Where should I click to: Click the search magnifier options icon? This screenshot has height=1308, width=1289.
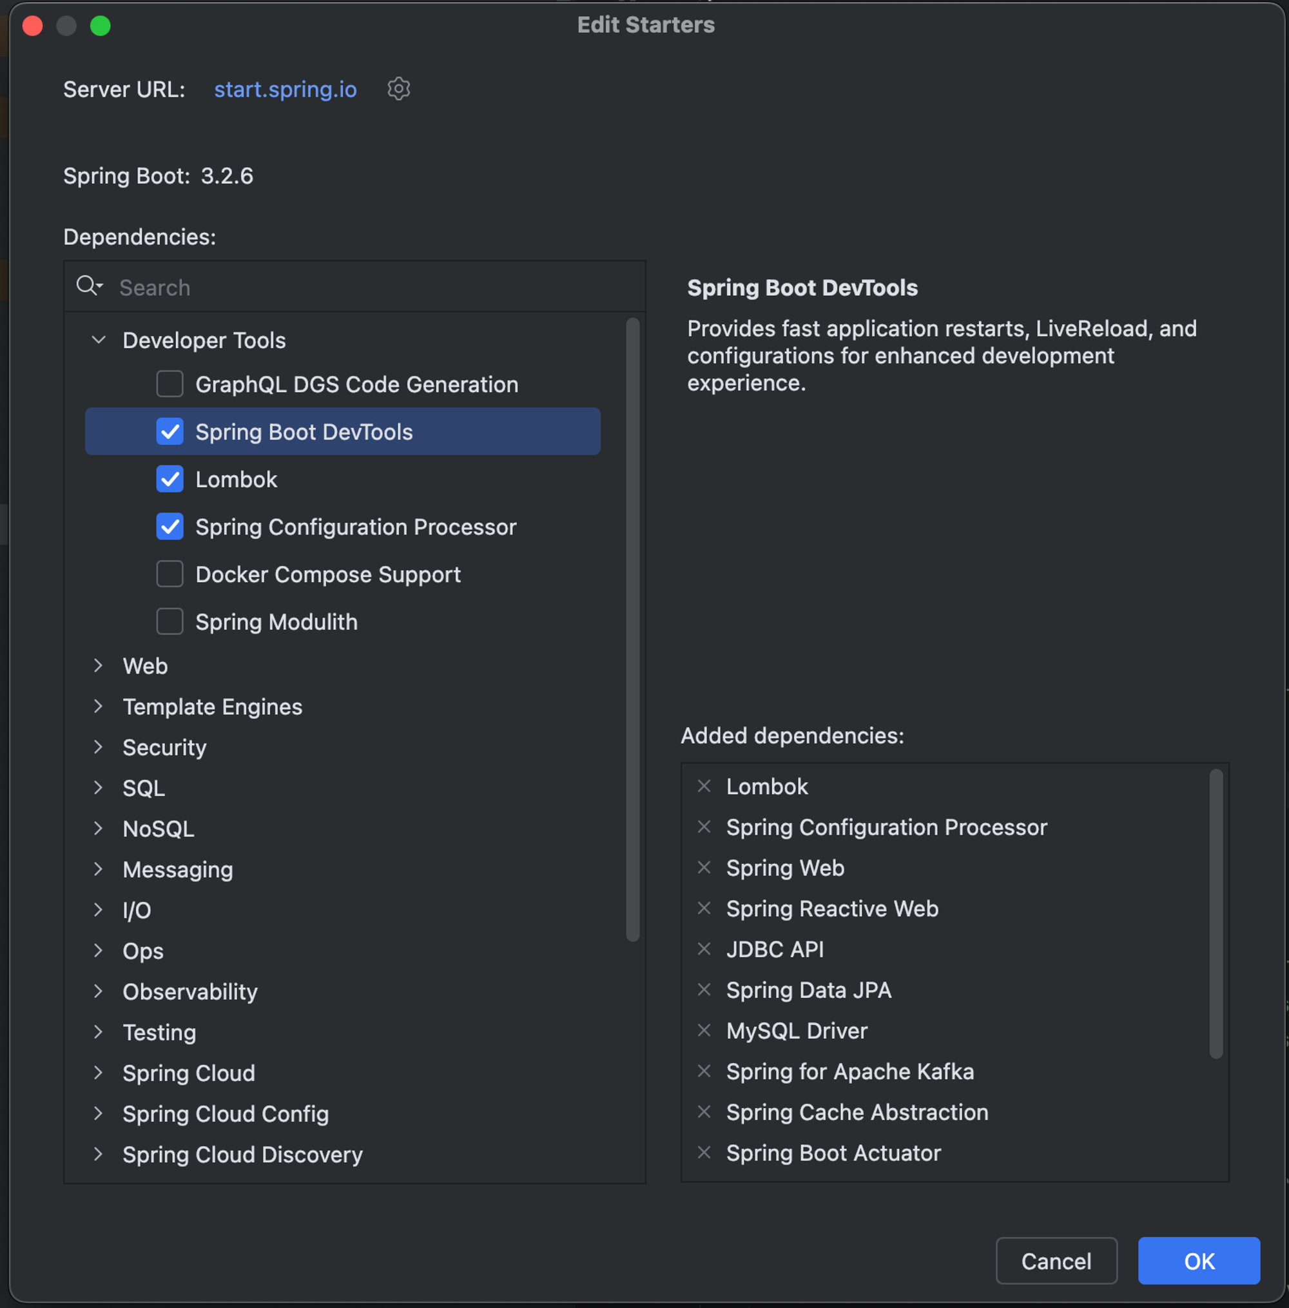point(90,286)
